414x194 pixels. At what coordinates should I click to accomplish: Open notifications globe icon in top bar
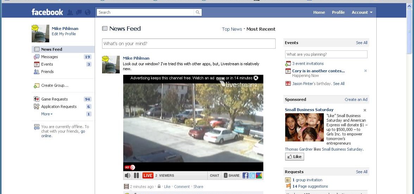[88, 12]
